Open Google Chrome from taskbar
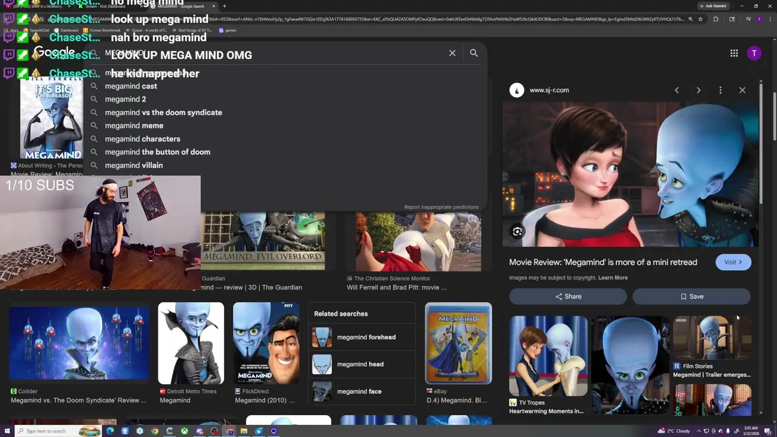777x437 pixels. point(155,431)
